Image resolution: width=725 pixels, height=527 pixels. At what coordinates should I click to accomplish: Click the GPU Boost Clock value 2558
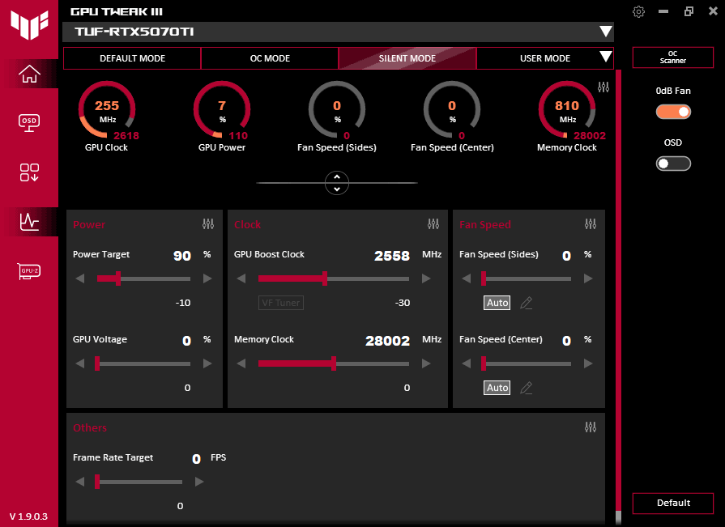coord(391,256)
